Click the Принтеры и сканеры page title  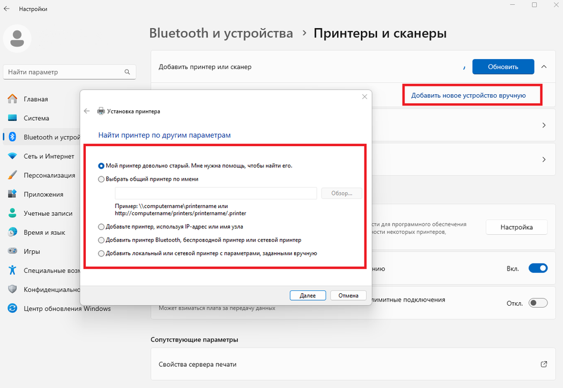(380, 33)
